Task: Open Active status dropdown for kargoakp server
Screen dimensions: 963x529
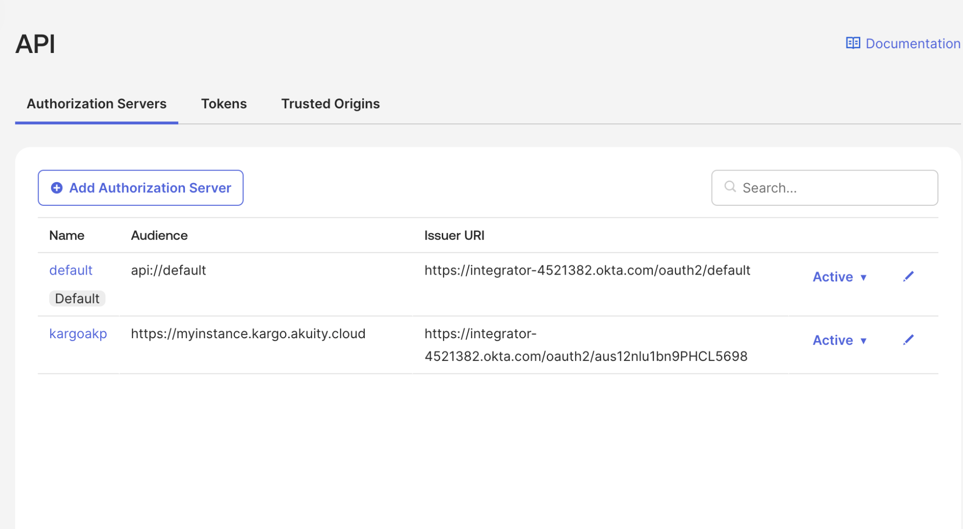Action: (840, 341)
